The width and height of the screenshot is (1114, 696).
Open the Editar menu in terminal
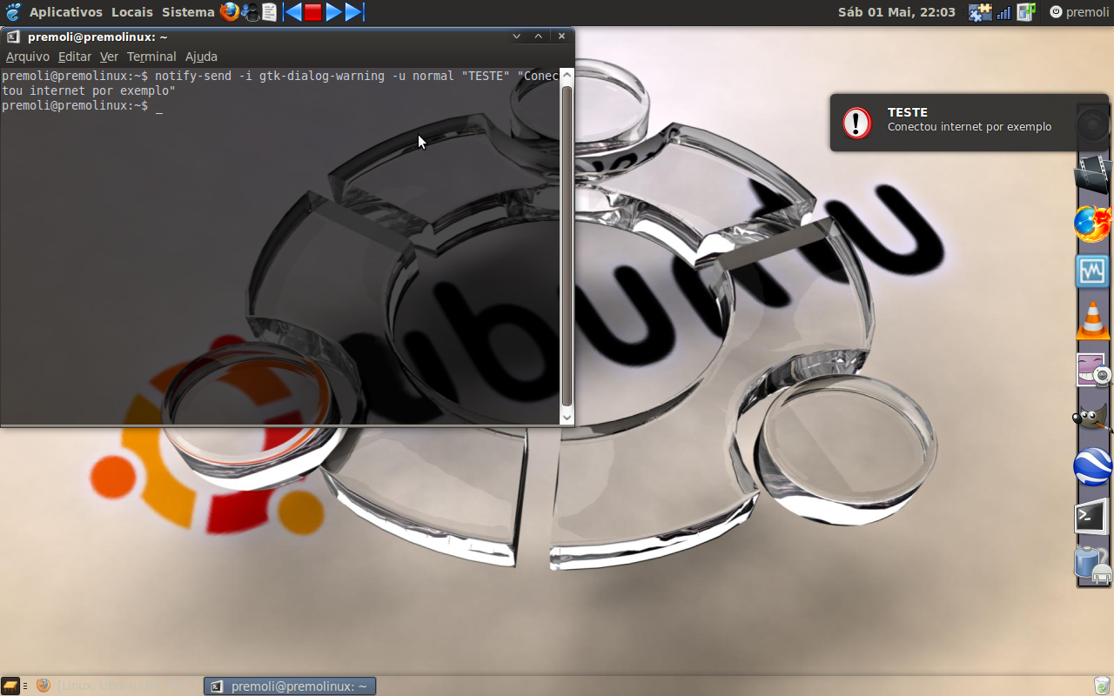point(75,57)
